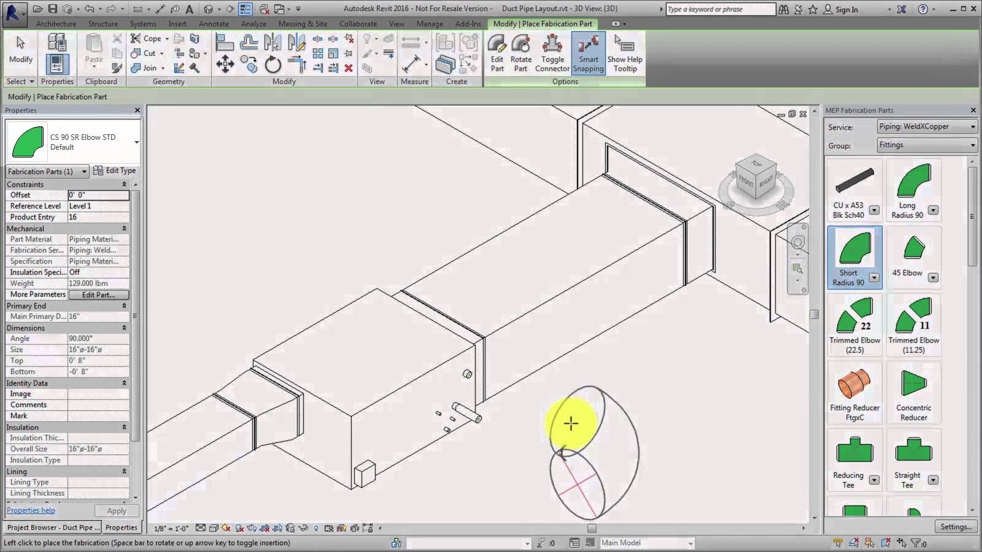Screen dimensions: 982x552
Task: Open the Service dropdown Piping: WeldXCopper
Action: 926,127
